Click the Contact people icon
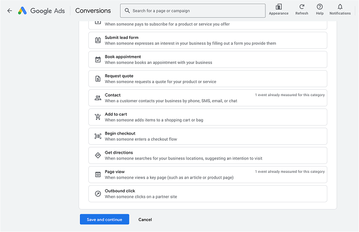This screenshot has height=232, width=359. 98,98
